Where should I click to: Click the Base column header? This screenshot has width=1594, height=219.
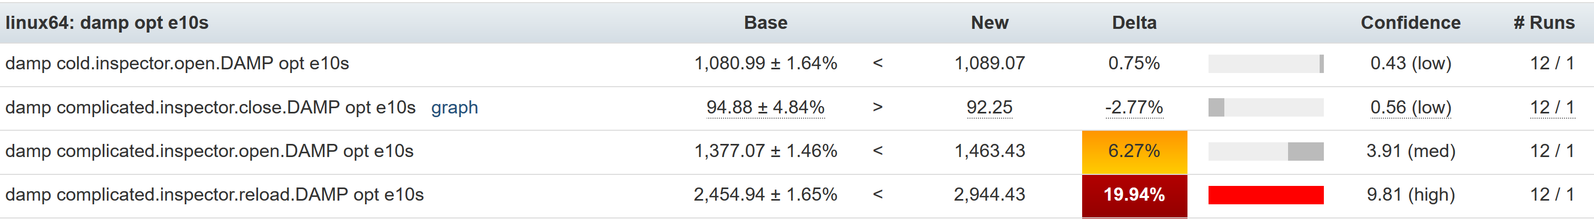point(766,23)
